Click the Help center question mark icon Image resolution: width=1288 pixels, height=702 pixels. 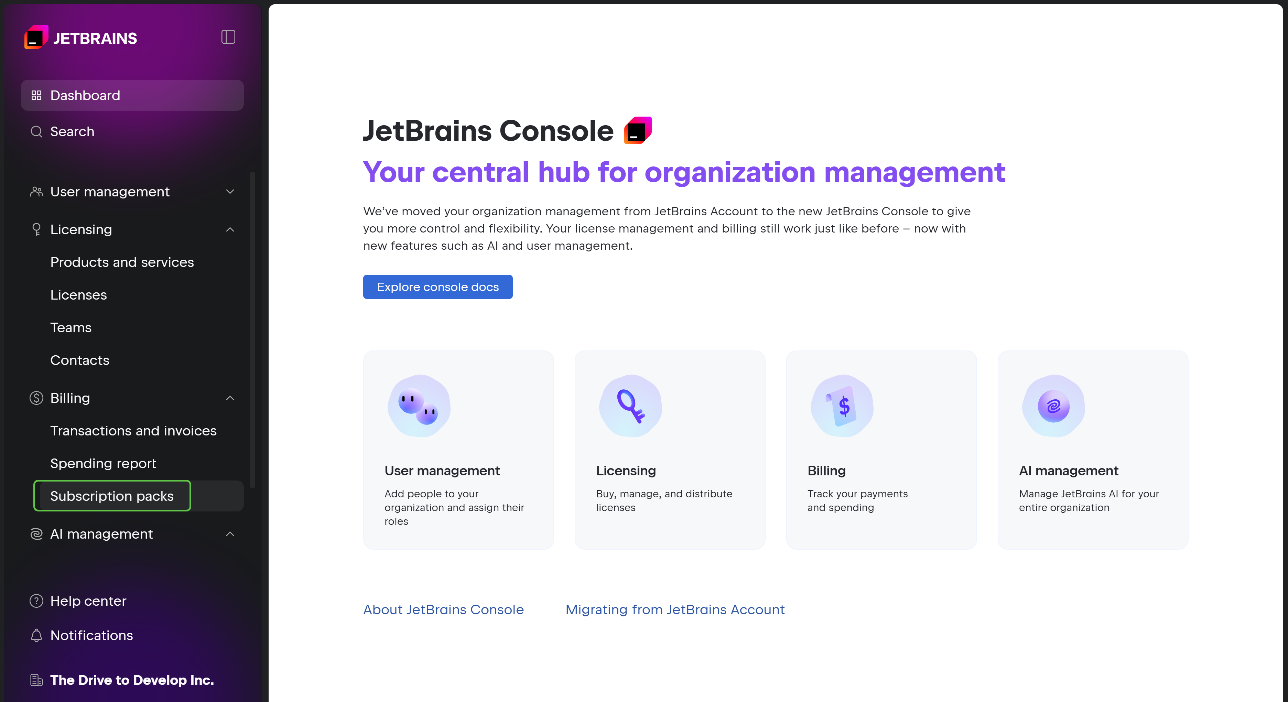pyautogui.click(x=36, y=601)
